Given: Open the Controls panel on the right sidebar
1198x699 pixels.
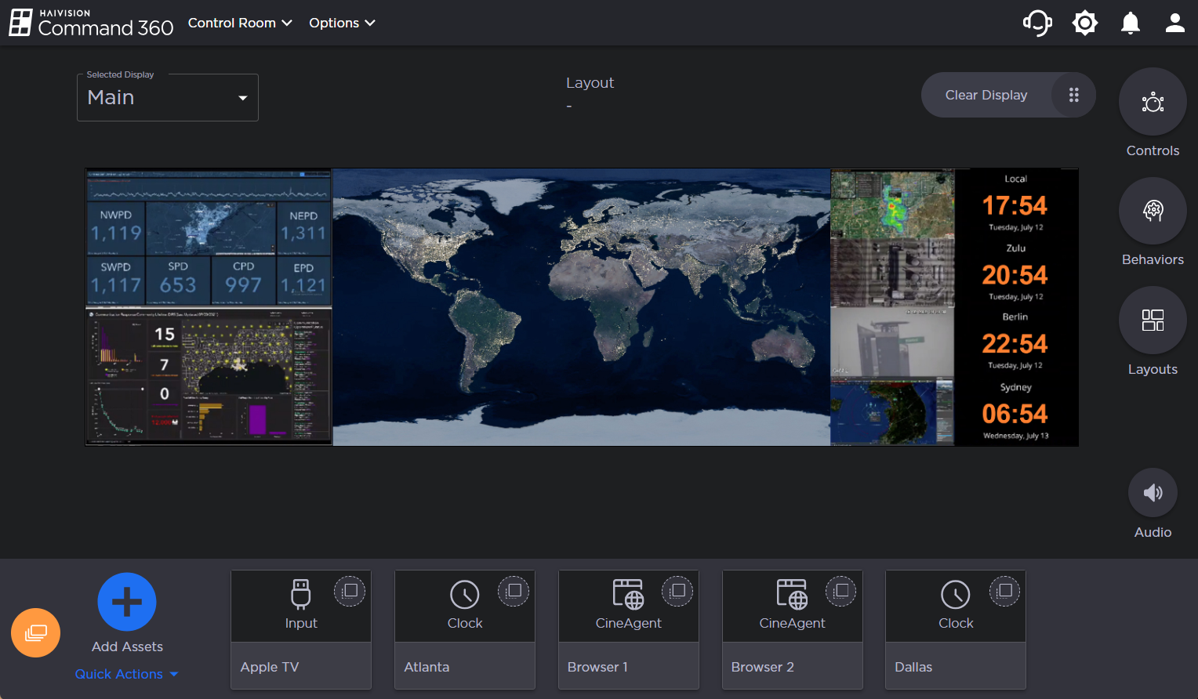Looking at the screenshot, I should pos(1153,102).
